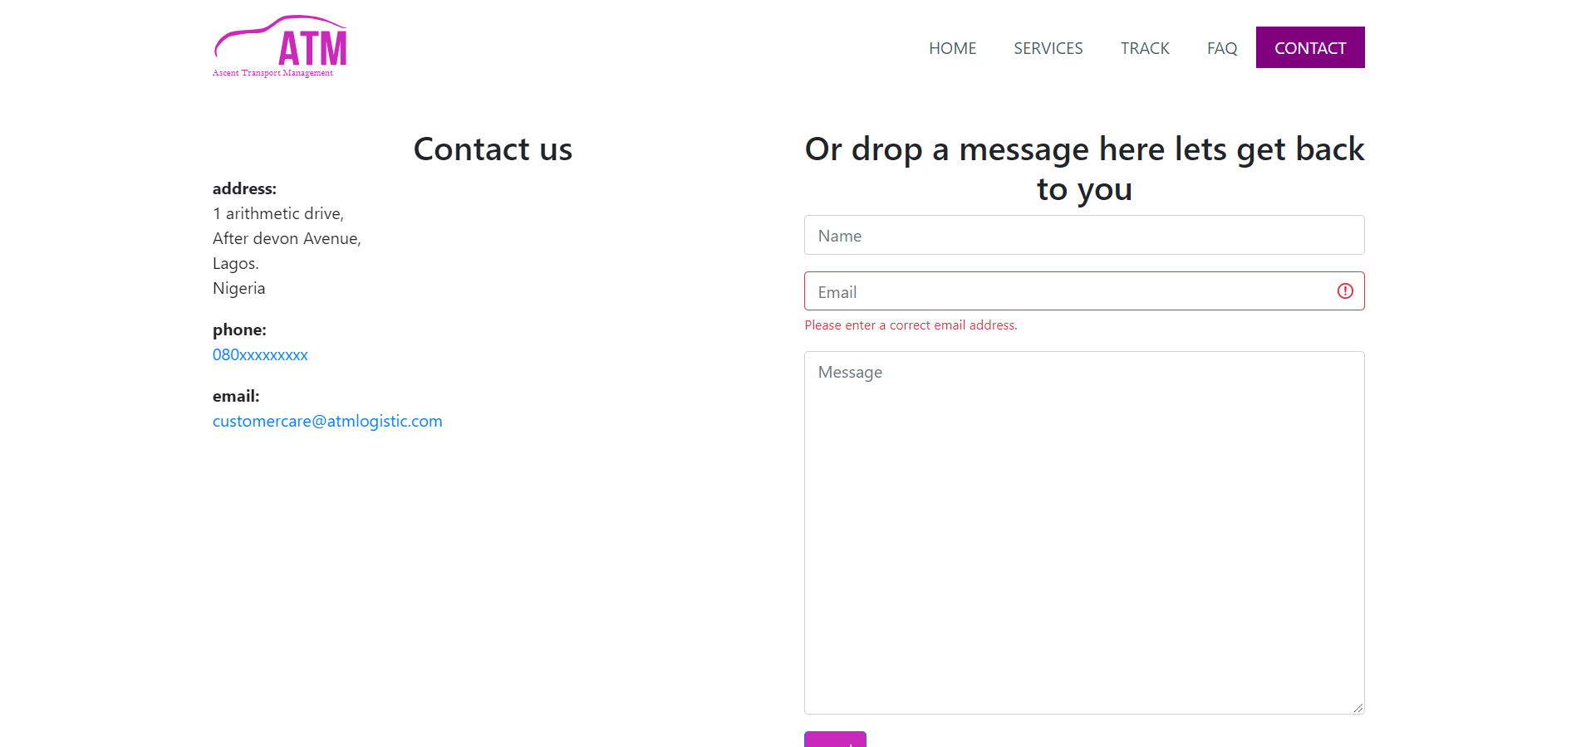
Task: Go to the HOME page
Action: [952, 48]
